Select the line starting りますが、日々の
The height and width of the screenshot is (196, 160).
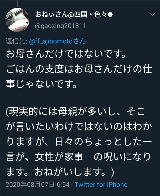click(x=79, y=141)
